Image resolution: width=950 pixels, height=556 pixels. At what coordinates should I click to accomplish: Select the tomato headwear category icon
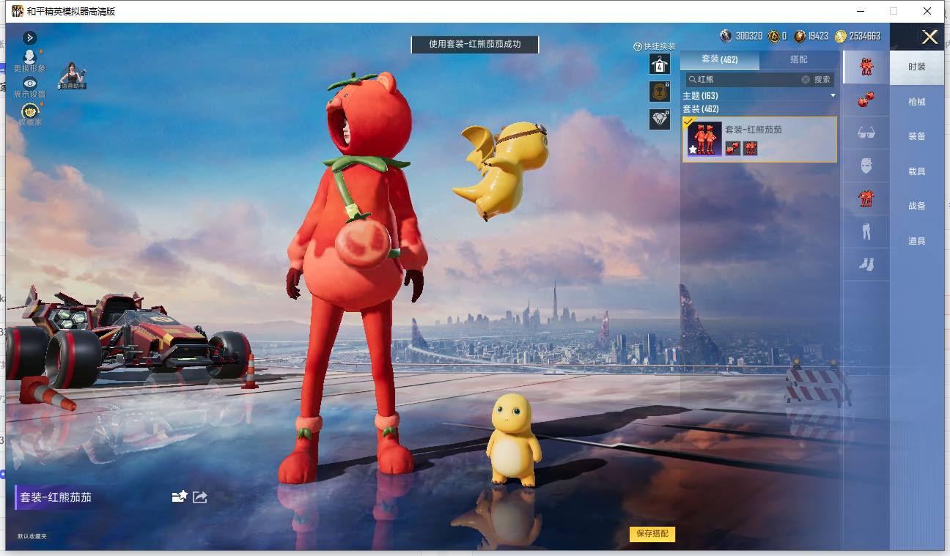866,100
